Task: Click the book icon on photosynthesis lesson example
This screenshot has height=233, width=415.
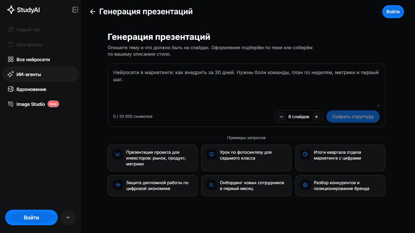Action: [211, 154]
